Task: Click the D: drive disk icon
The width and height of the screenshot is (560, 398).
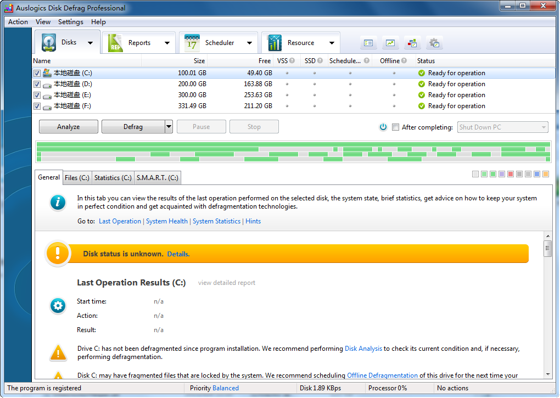Action: click(47, 85)
